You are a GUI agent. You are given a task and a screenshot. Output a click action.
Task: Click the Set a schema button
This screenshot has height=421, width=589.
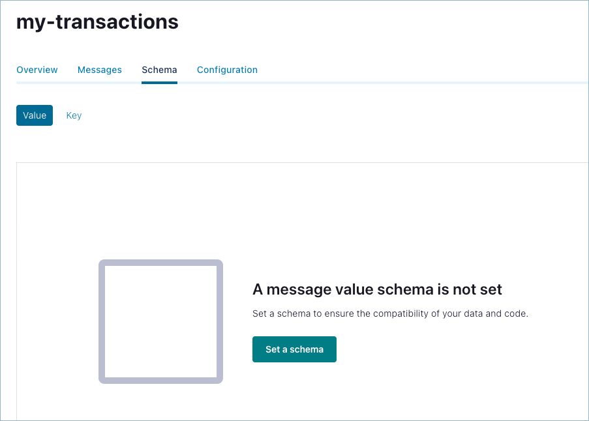pos(294,349)
